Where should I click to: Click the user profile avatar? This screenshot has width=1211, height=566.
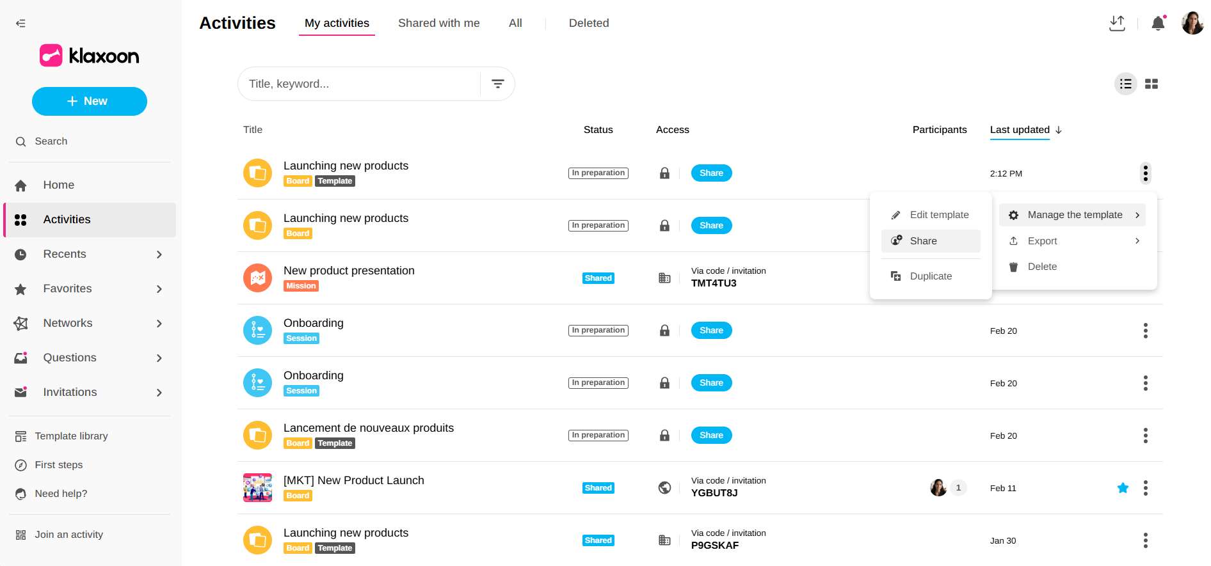[x=1192, y=24]
